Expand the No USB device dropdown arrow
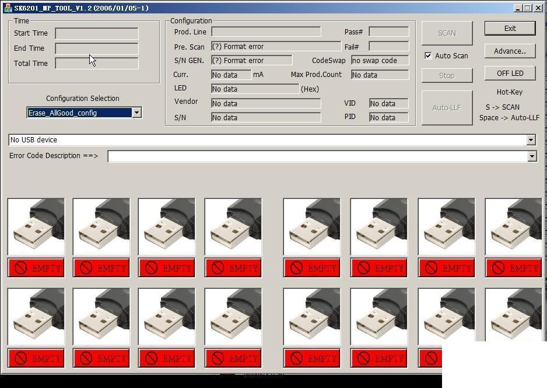The height and width of the screenshot is (388, 547). (531, 140)
